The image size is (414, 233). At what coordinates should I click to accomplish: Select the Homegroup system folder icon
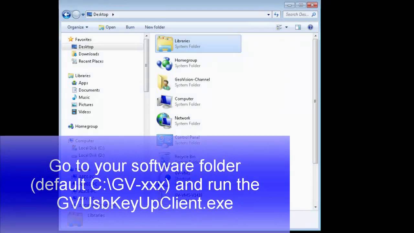pyautogui.click(x=165, y=63)
